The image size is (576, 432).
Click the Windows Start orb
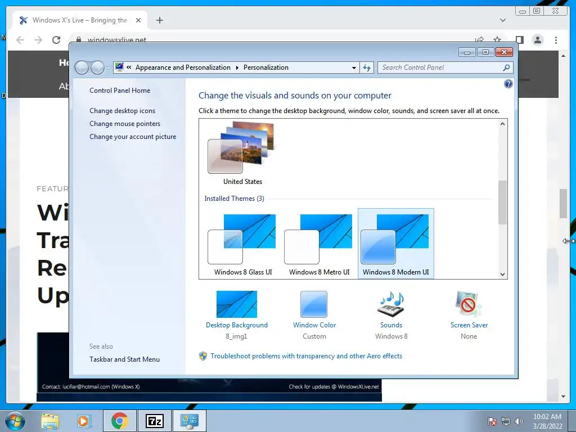tap(15, 421)
